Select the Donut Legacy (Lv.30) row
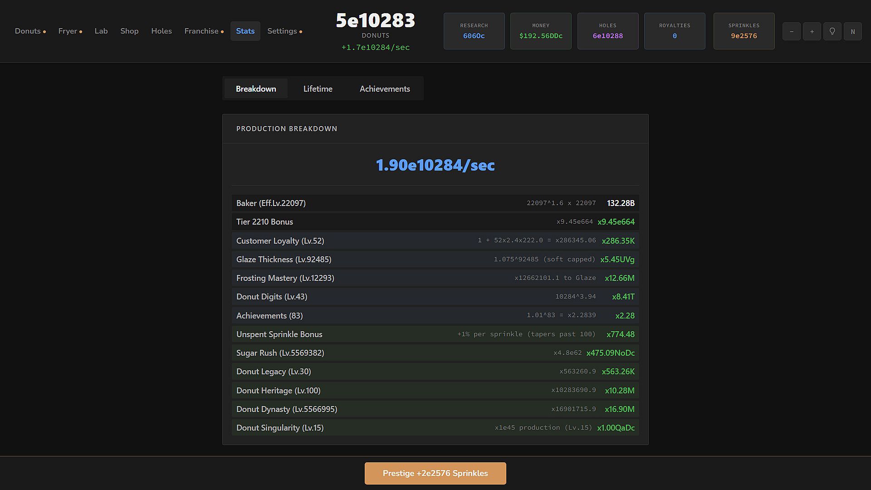This screenshot has height=490, width=871. point(435,372)
